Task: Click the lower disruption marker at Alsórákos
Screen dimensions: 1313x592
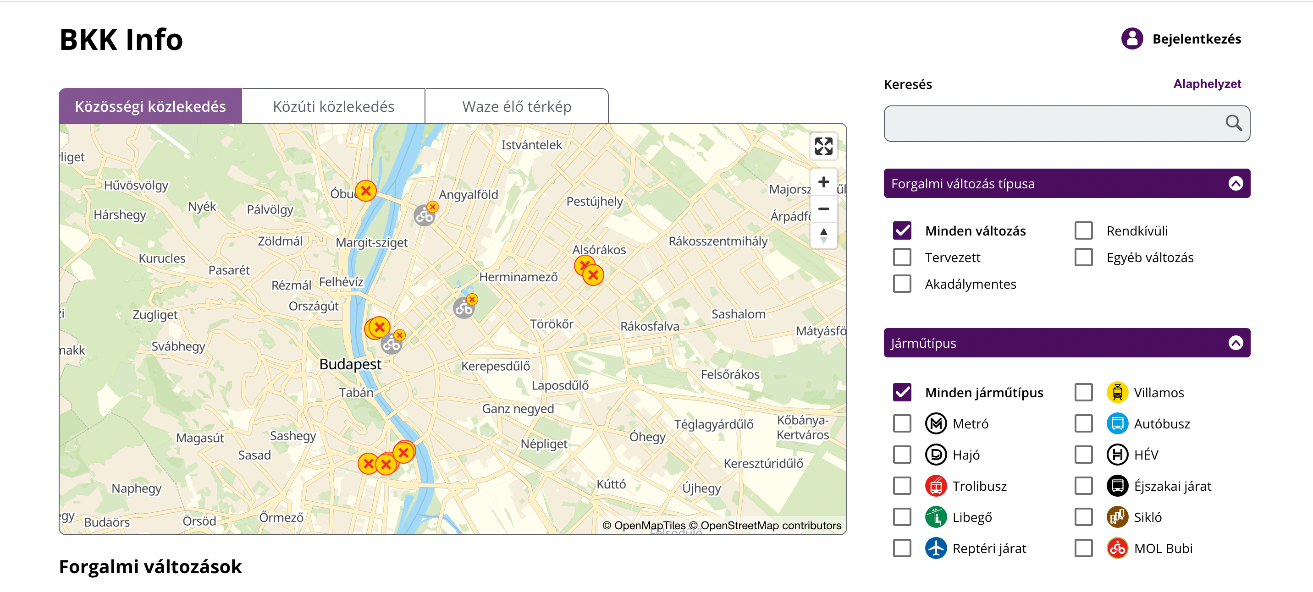Action: 593,275
